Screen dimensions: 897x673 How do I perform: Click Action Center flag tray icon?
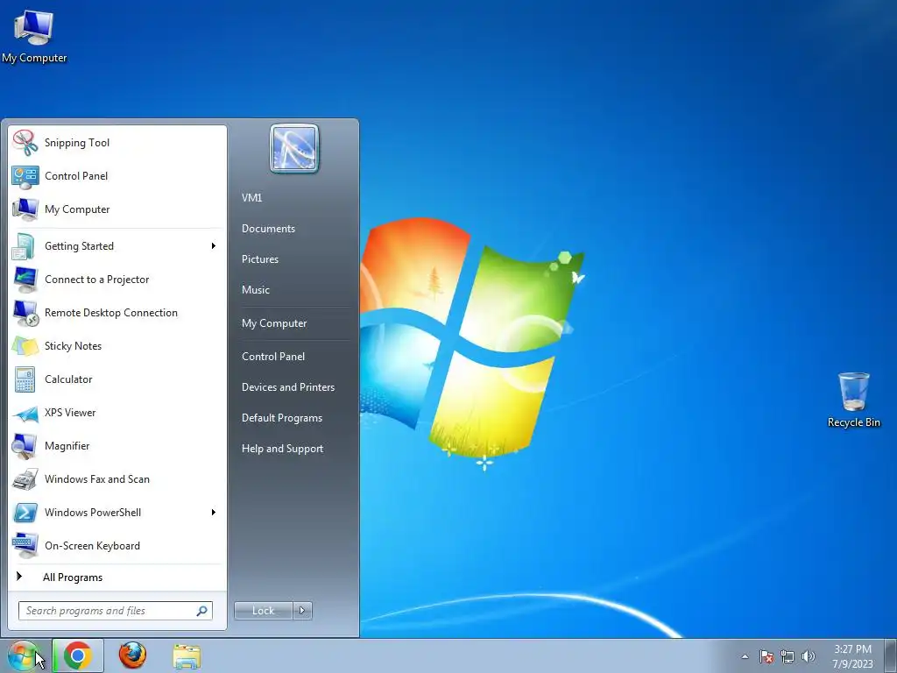click(766, 656)
